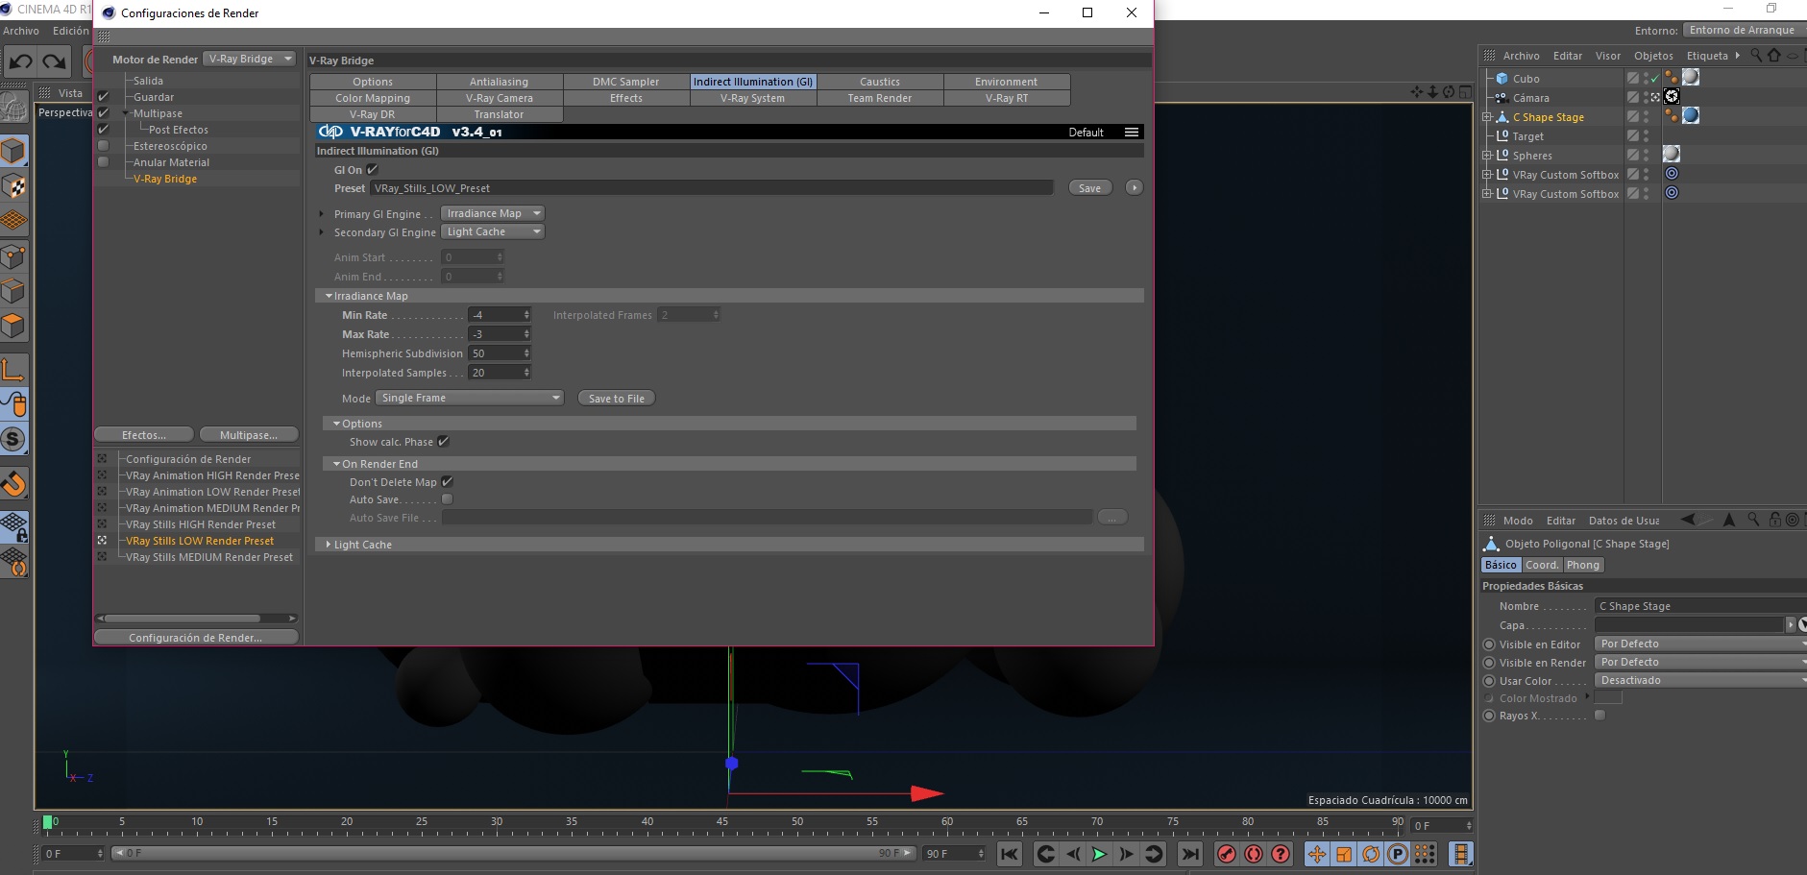This screenshot has width=1807, height=875.
Task: Switch to Polygons mode tool
Action: pos(13,326)
